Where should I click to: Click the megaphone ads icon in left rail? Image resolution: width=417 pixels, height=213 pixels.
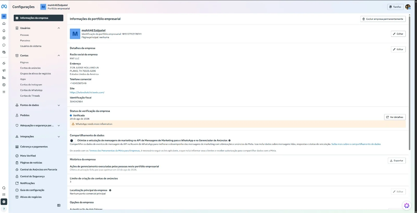click(x=4, y=70)
